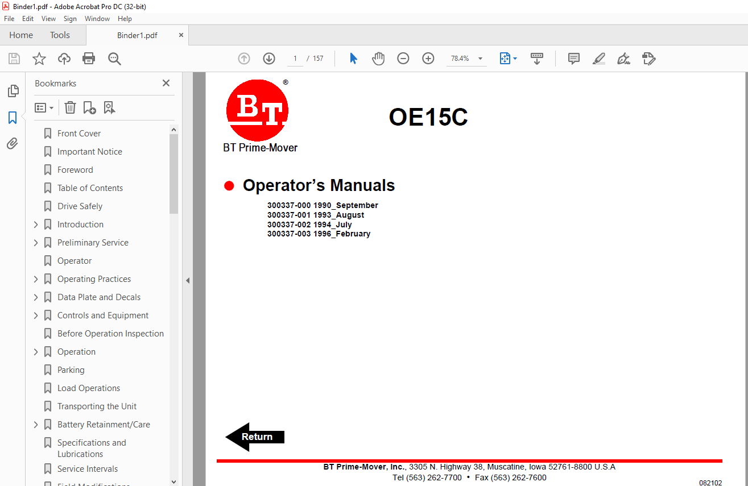Open Load Operations bookmark

[x=89, y=388]
